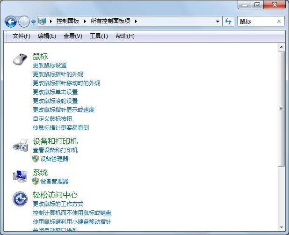289x235 pixels.
Task: Close the Control Panel window
Action: [275, 5]
